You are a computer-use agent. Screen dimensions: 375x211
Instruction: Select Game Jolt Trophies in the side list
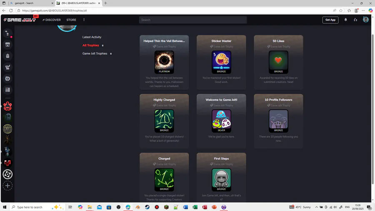point(95,54)
